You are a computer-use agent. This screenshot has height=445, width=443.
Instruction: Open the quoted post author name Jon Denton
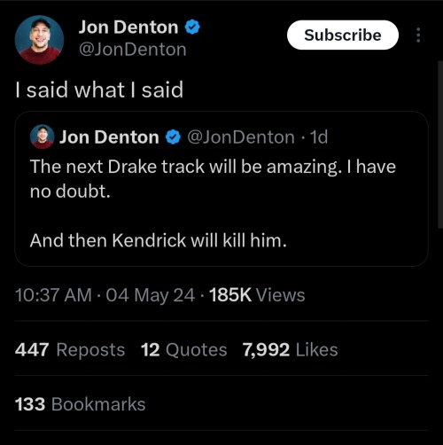(109, 137)
